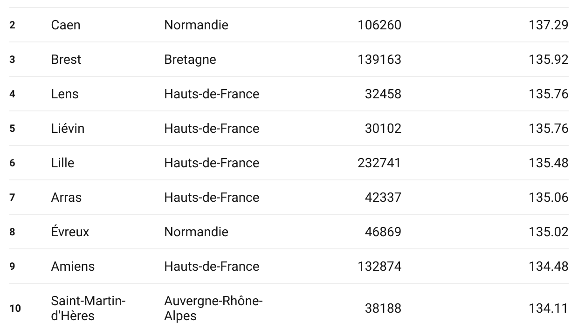The height and width of the screenshot is (329, 578).
Task: Click the Bretagne region cell
Action: point(190,59)
